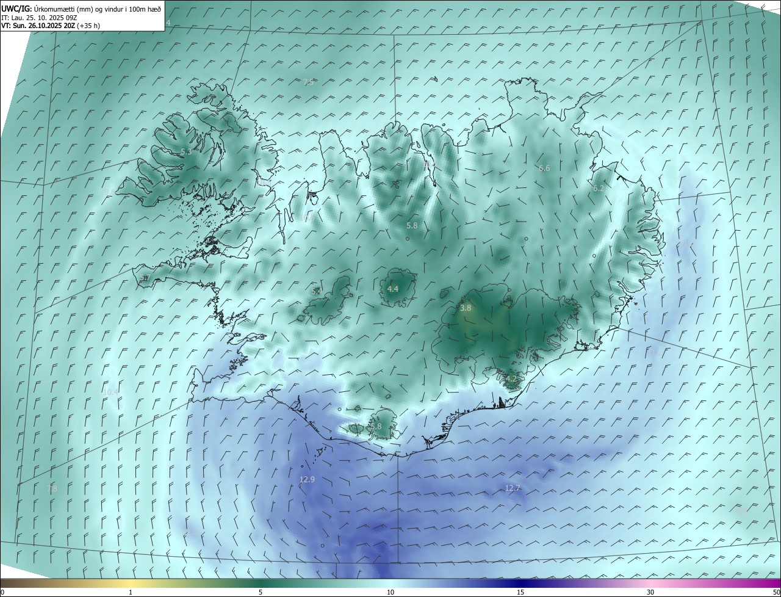781x597 pixels.
Task: Click the 6.6 label in northeast Iceland
Action: pyautogui.click(x=544, y=168)
